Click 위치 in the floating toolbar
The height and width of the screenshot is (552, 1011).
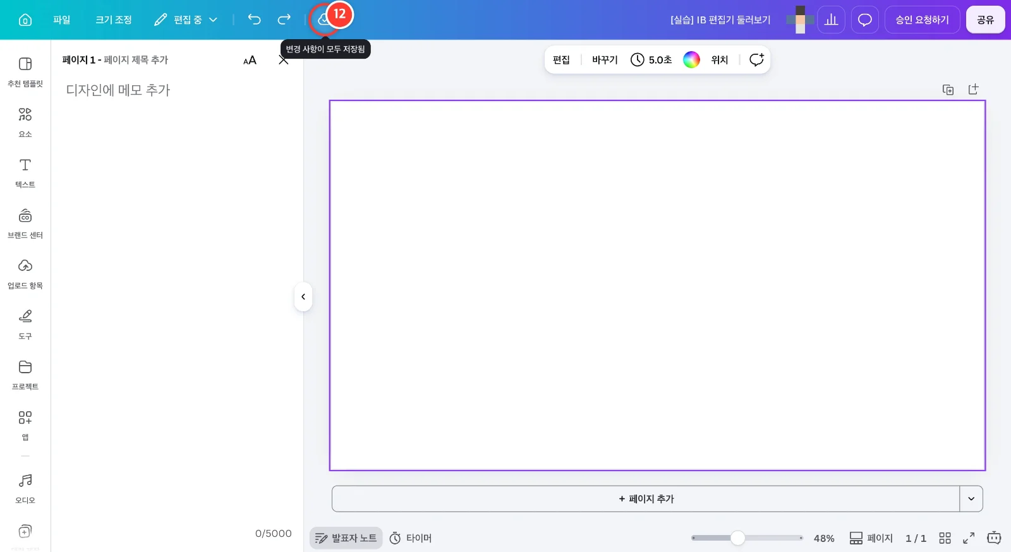[720, 60]
